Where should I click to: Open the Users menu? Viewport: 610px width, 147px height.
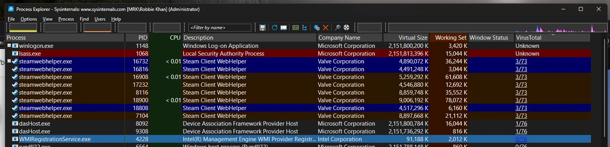(100, 19)
